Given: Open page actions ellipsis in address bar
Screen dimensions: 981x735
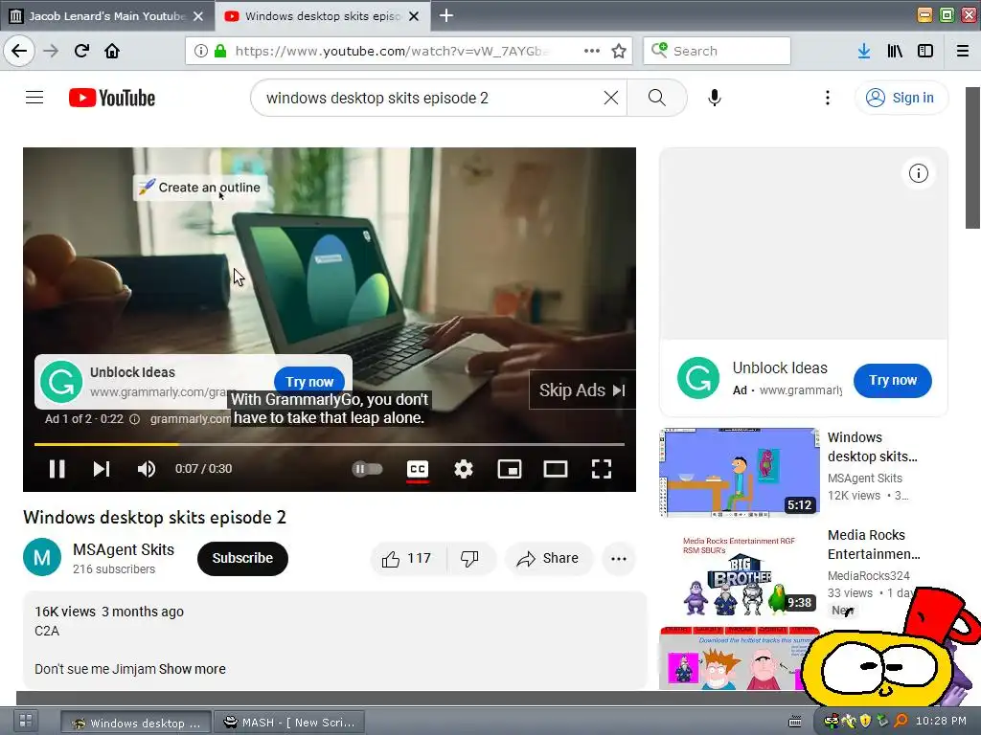Looking at the screenshot, I should tap(591, 51).
